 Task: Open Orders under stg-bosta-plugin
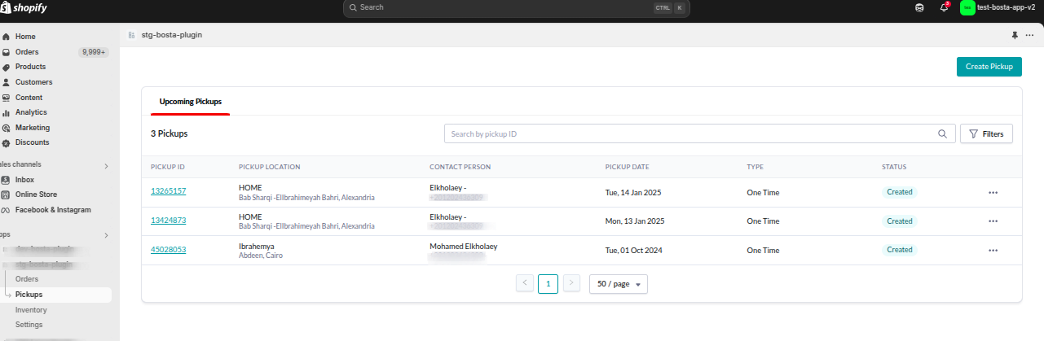click(27, 279)
